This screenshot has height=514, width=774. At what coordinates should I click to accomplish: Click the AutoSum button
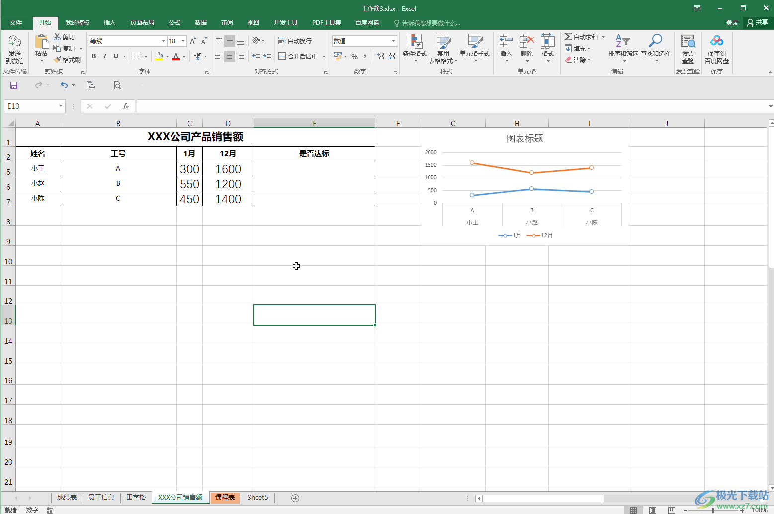click(x=581, y=37)
